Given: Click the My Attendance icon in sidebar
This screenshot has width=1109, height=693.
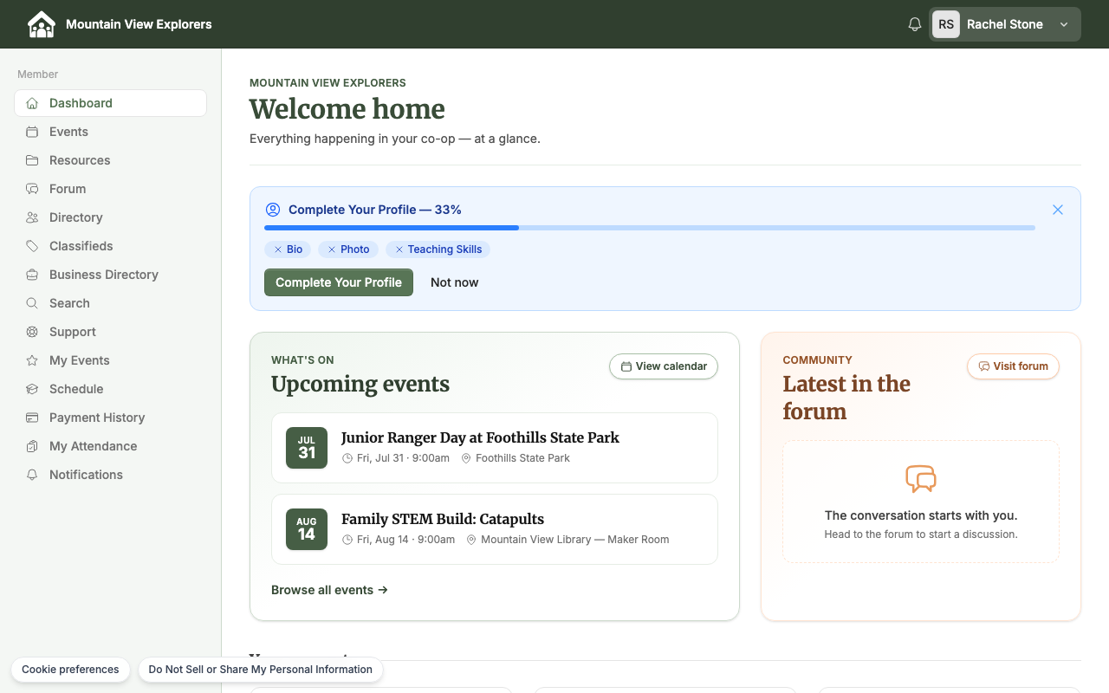Looking at the screenshot, I should (x=32, y=446).
